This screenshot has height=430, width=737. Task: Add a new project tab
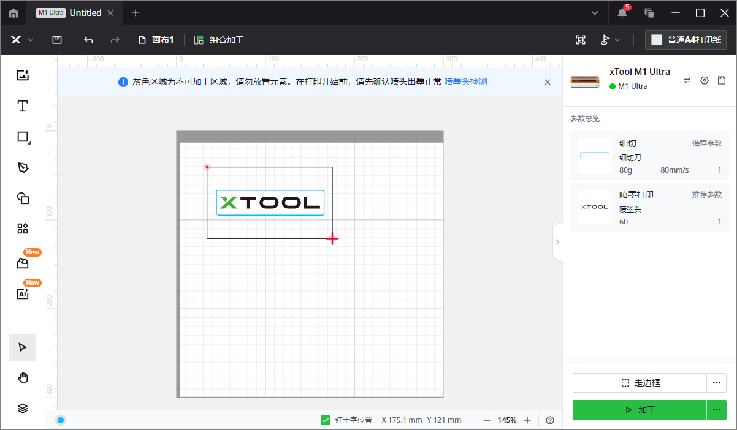136,13
